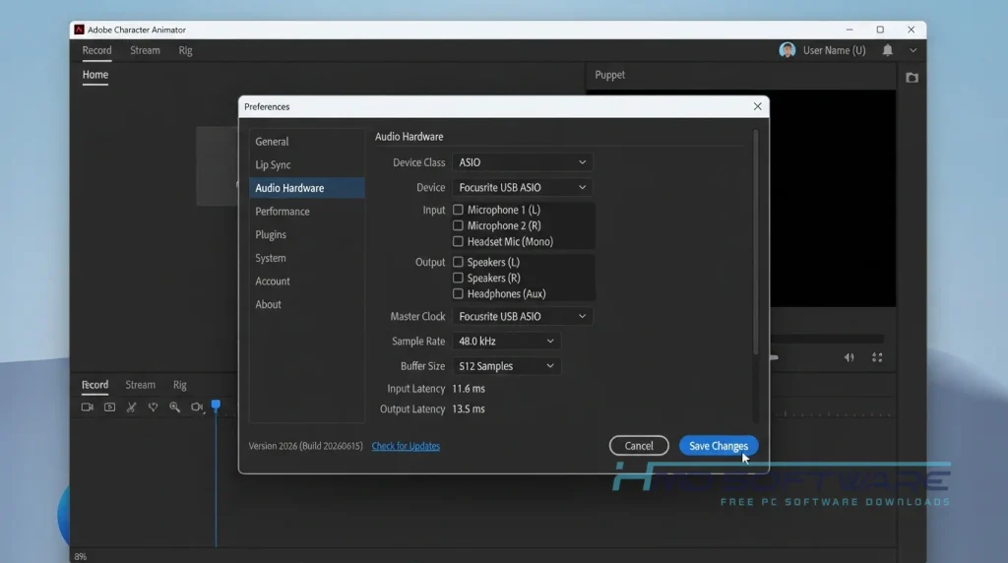Click the camera record icon in timeline toolbar
Viewport: 1008px width, 563px height.
pos(88,407)
